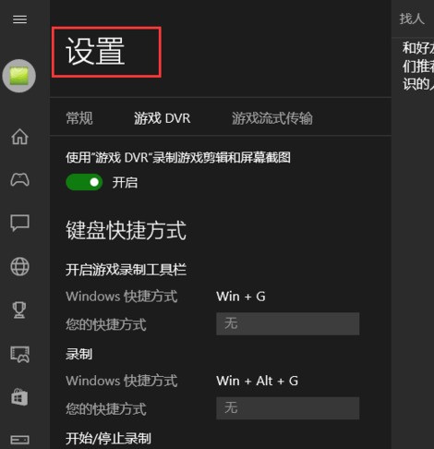Switch to the 常规 tab
The width and height of the screenshot is (434, 449).
click(79, 118)
